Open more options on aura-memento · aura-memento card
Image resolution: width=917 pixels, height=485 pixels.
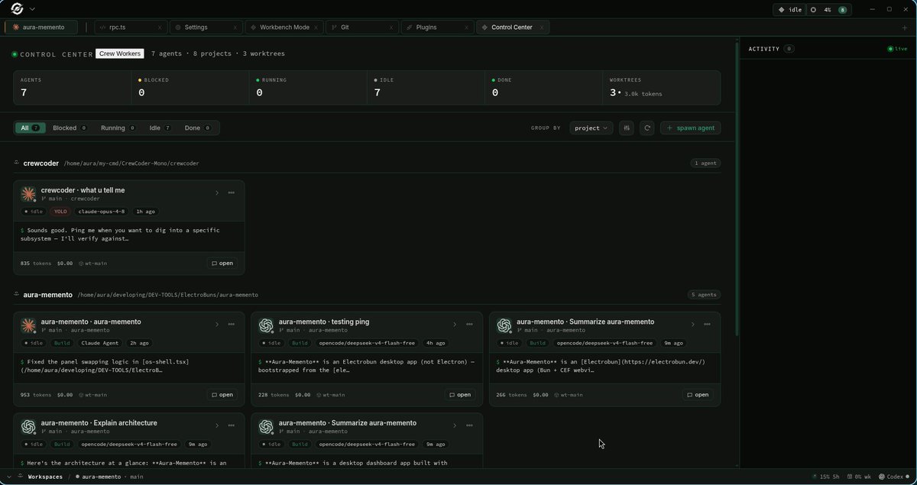pyautogui.click(x=232, y=324)
